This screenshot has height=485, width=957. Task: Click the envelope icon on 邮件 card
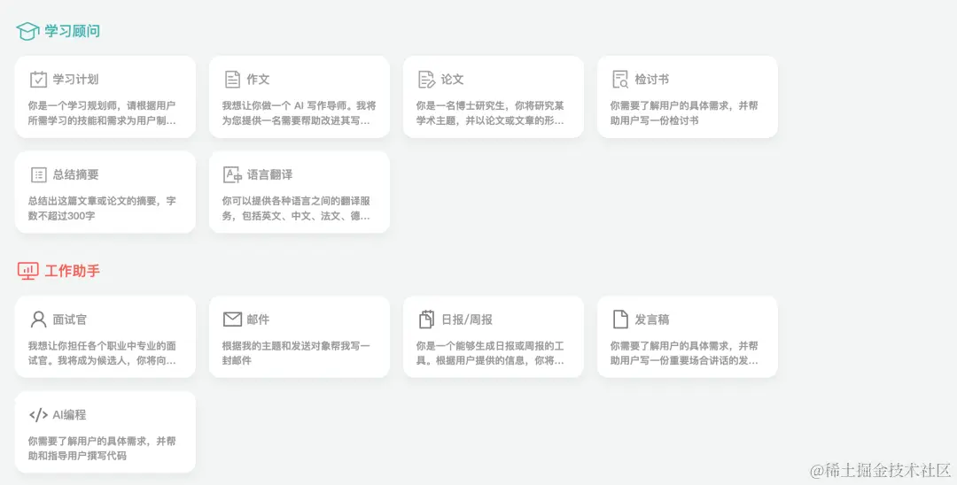[232, 319]
